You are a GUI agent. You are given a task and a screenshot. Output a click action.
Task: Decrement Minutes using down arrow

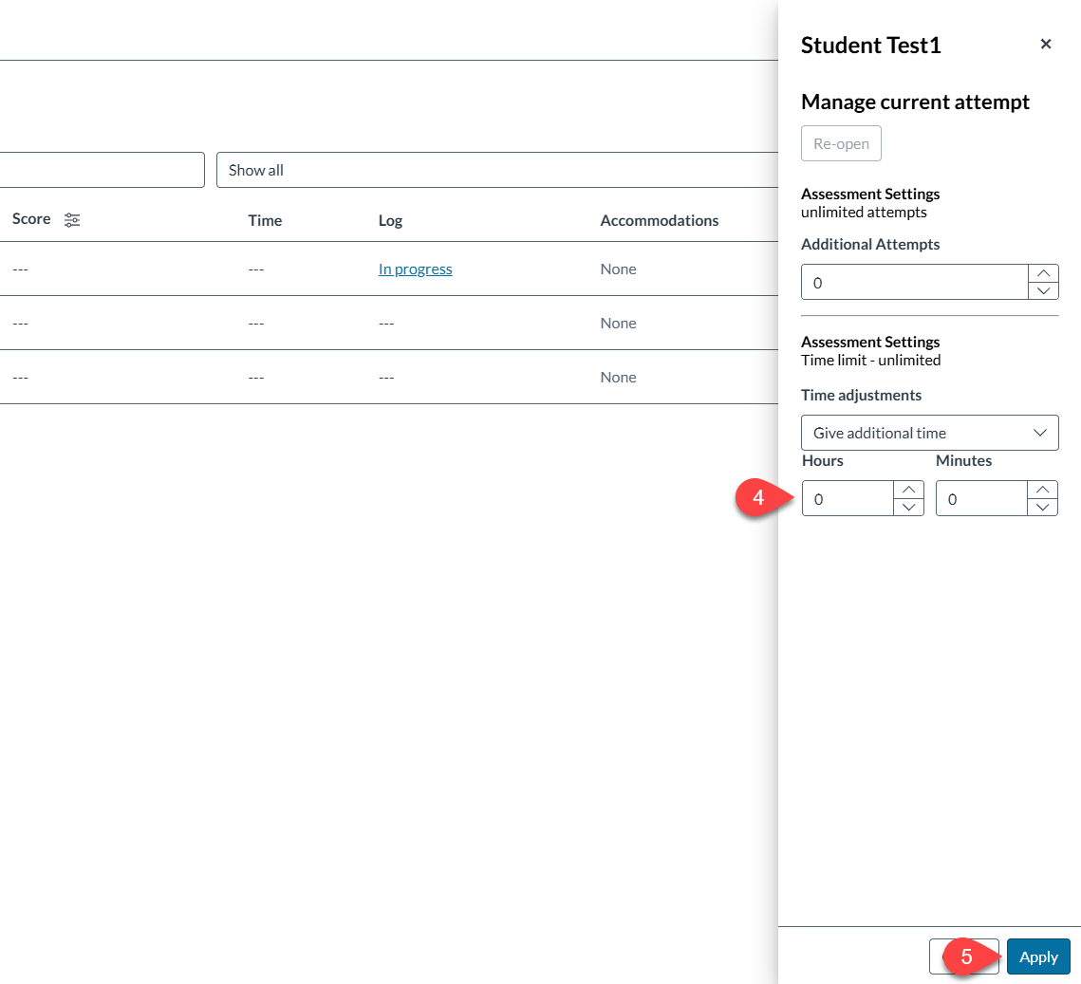click(1042, 507)
